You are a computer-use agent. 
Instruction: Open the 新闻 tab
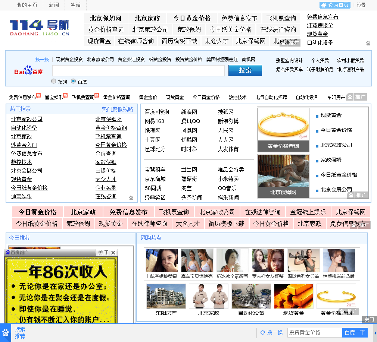click(x=54, y=5)
